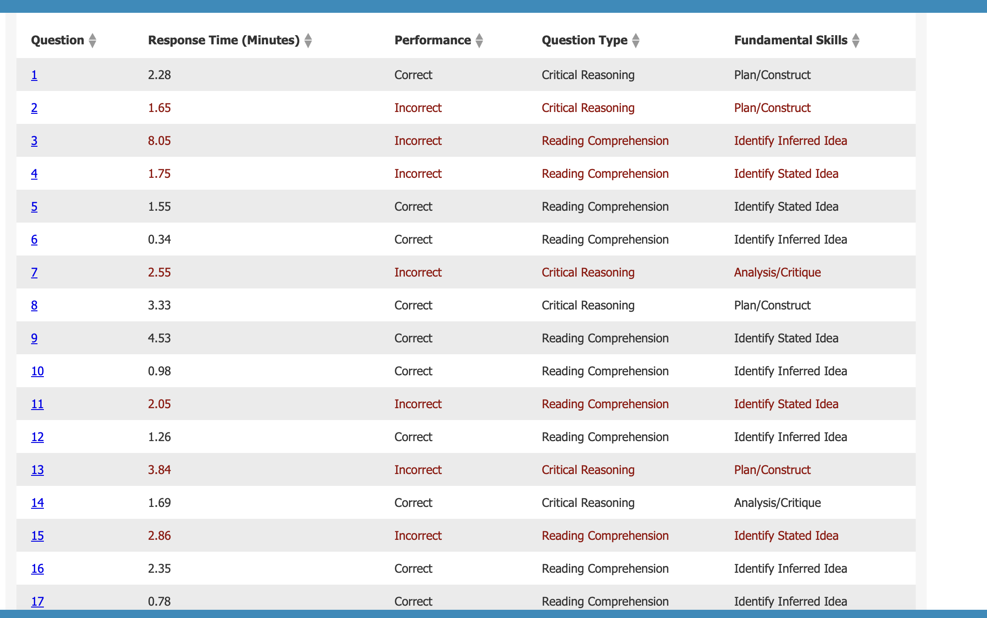Screen dimensions: 987x618
Task: Click sort icon next to Response Time
Action: [x=308, y=41]
